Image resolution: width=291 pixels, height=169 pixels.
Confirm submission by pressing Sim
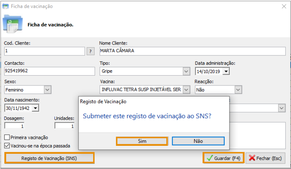pyautogui.click(x=142, y=141)
